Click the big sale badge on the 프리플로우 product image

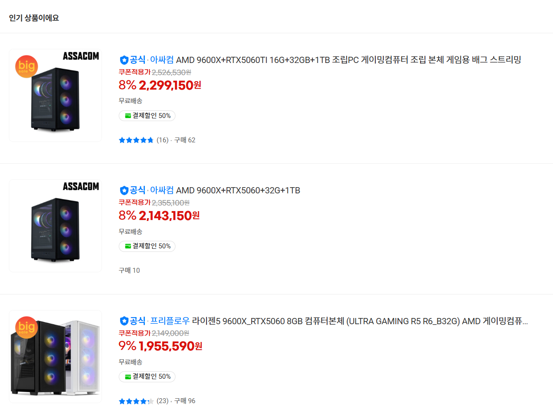tap(27, 328)
